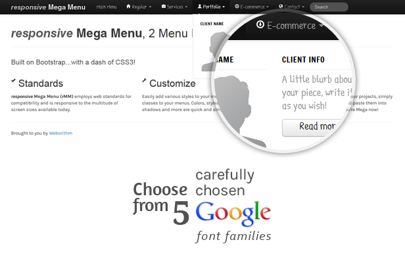
Task: Expand the Contact dropdown caret
Action: point(303,7)
